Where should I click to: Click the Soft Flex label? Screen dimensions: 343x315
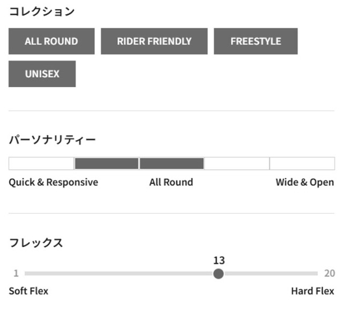pyautogui.click(x=28, y=291)
